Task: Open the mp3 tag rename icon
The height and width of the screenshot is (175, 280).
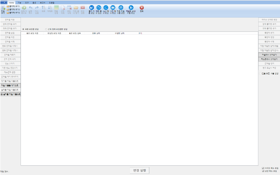Action: pyautogui.click(x=106, y=8)
